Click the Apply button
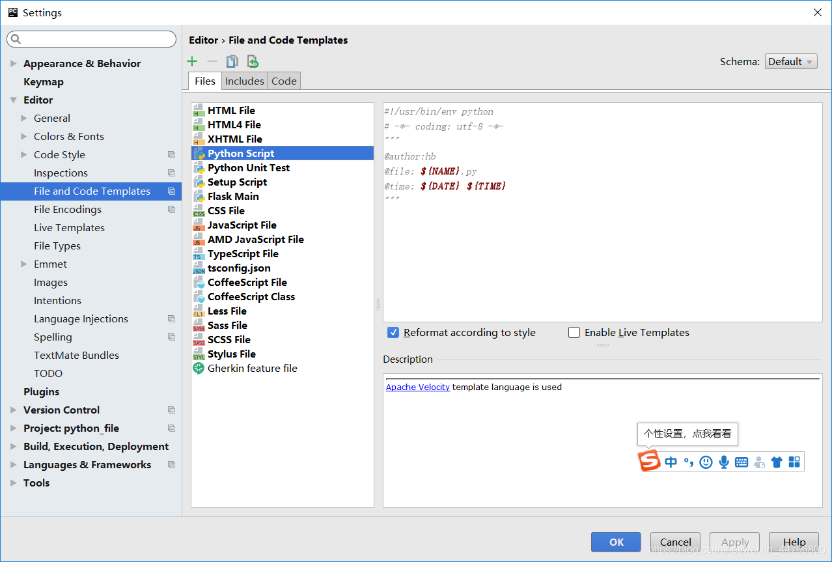The height and width of the screenshot is (562, 832). (735, 542)
